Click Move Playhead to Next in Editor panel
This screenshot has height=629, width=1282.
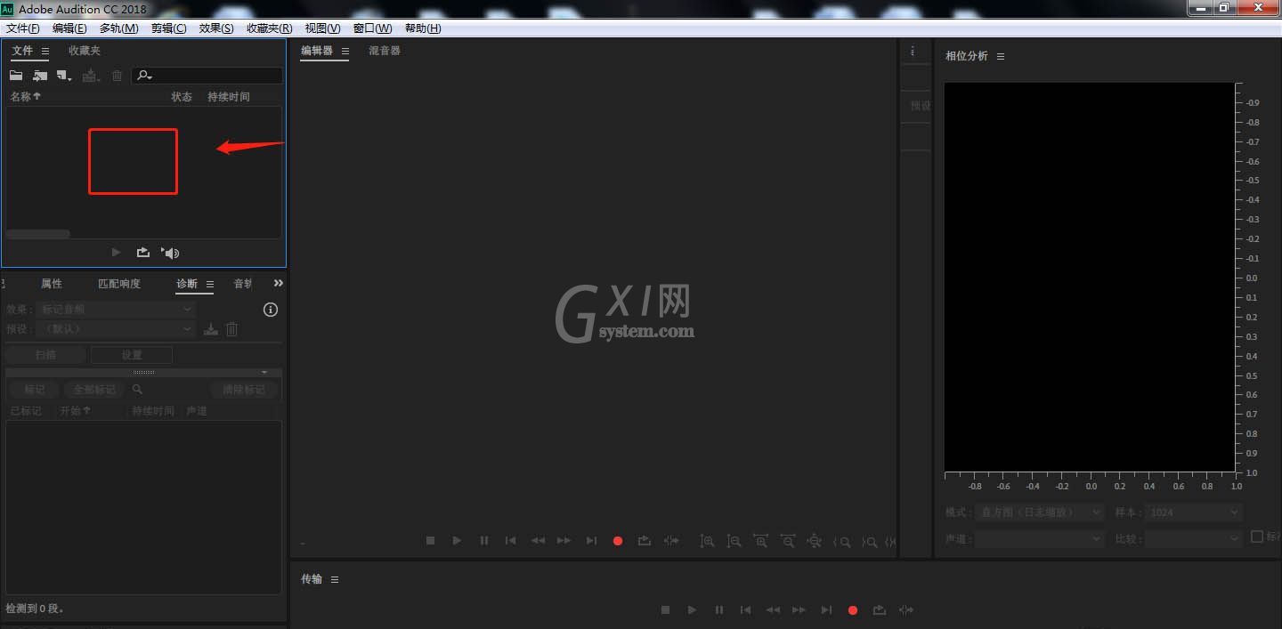(591, 540)
